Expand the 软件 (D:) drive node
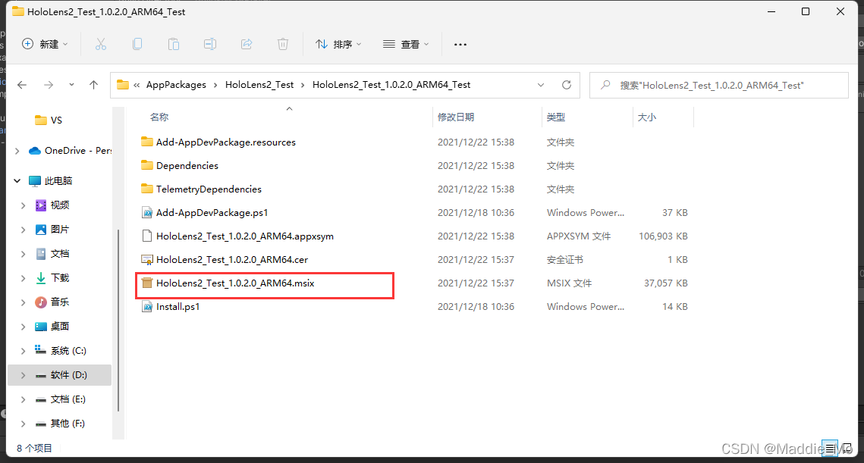This screenshot has height=463, width=864. [x=24, y=375]
